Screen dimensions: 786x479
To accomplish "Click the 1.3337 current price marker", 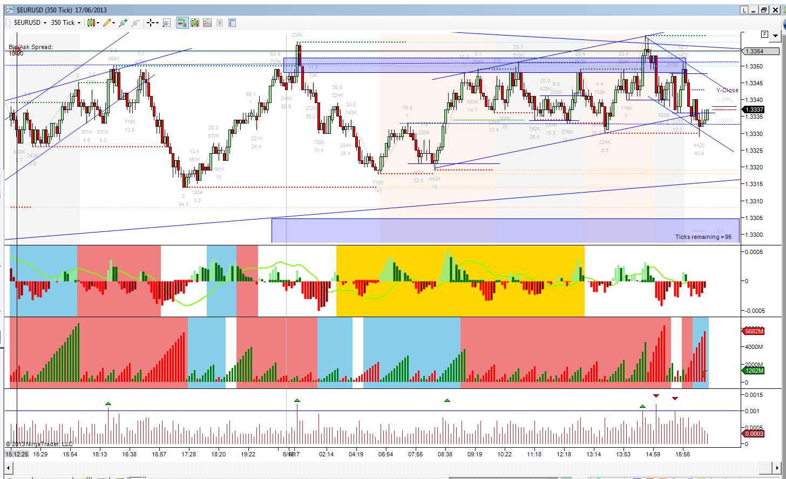I will click(754, 110).
